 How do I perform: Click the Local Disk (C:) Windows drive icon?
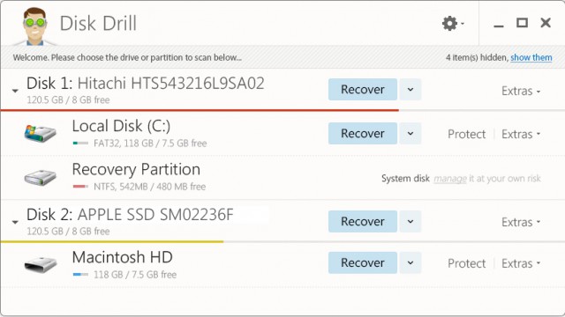40,133
